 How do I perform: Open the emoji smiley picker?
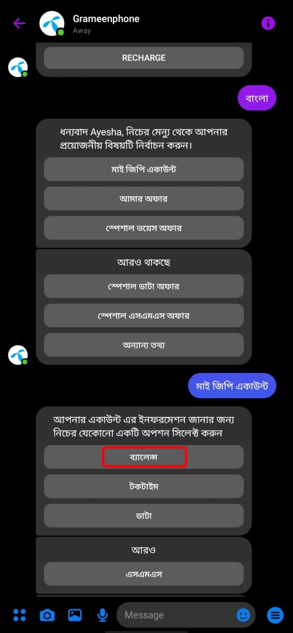click(243, 615)
